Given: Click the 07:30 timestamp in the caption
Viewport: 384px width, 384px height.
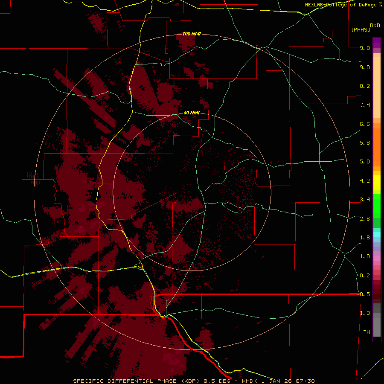Looking at the screenshot, I should click(305, 381).
